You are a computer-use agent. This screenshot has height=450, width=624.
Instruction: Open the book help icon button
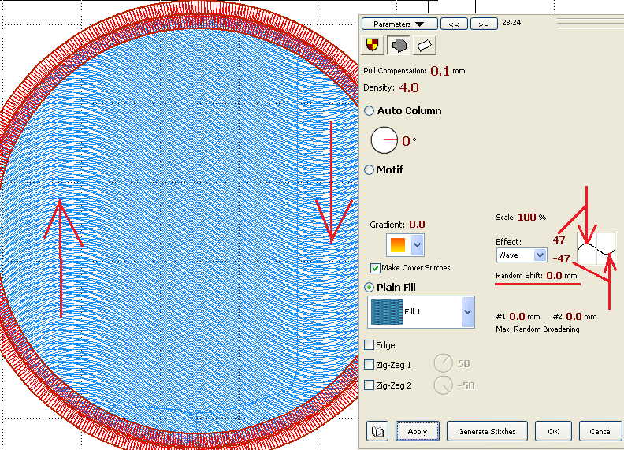379,431
